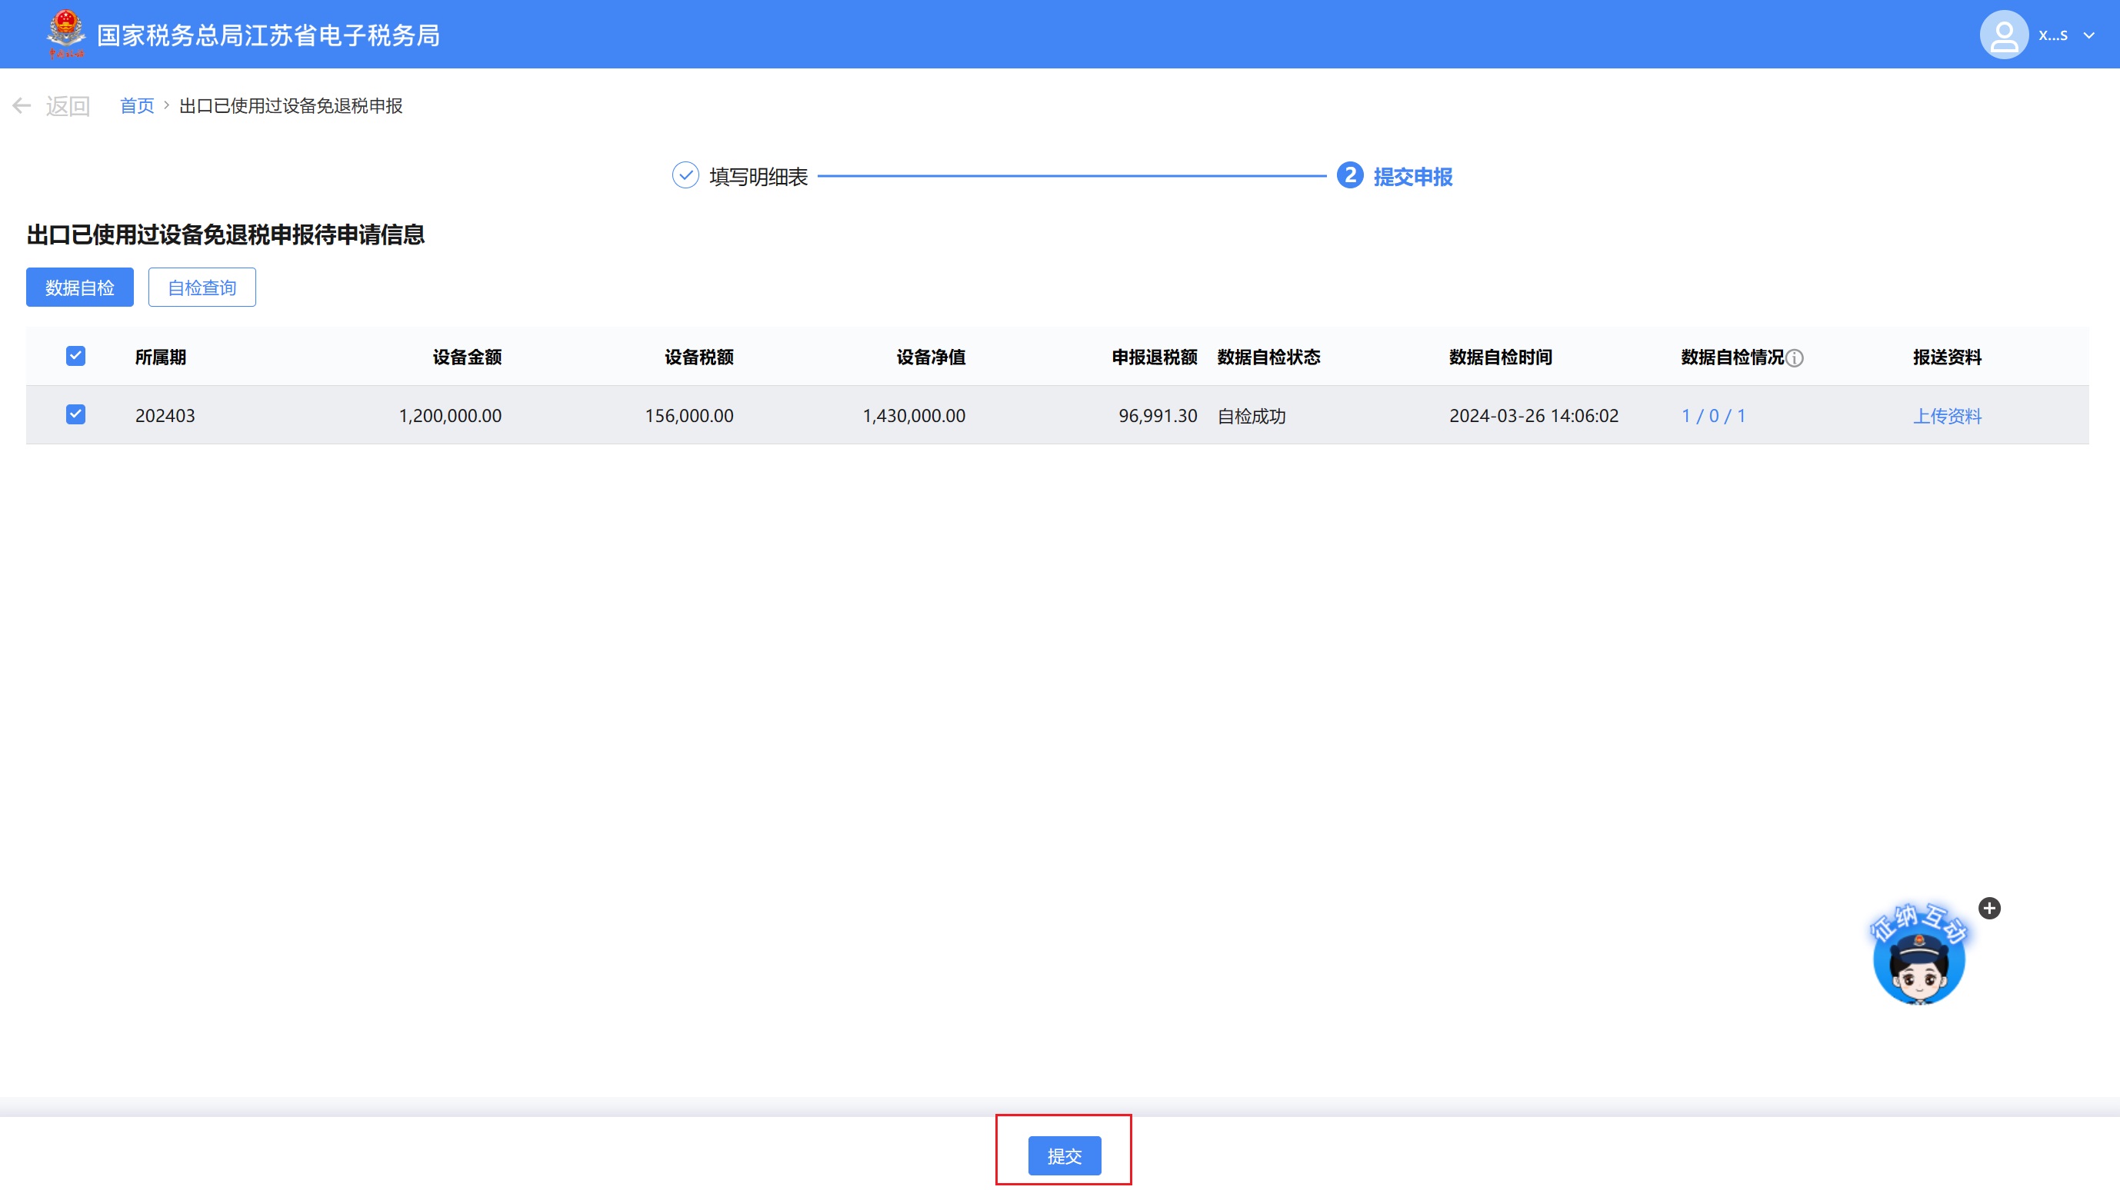Toggle the select-all header checkbox
Image resolution: width=2120 pixels, height=1190 pixels.
tap(75, 355)
